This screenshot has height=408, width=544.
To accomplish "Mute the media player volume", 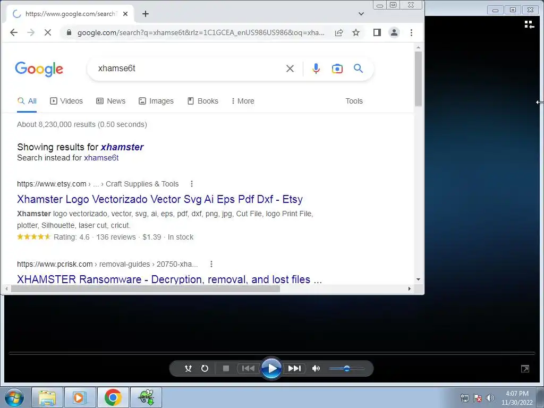I will click(316, 369).
